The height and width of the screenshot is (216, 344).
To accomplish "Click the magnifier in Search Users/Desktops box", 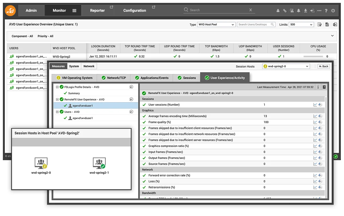I will point(272,25).
